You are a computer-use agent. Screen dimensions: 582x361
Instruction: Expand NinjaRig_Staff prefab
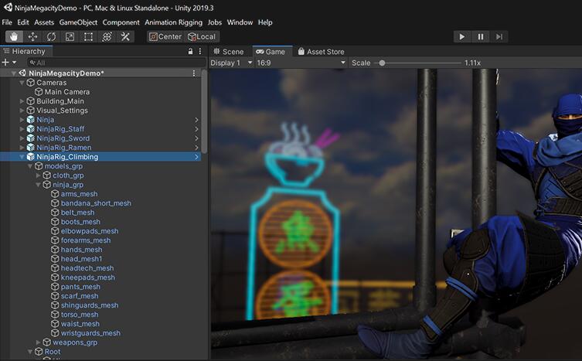click(x=22, y=129)
